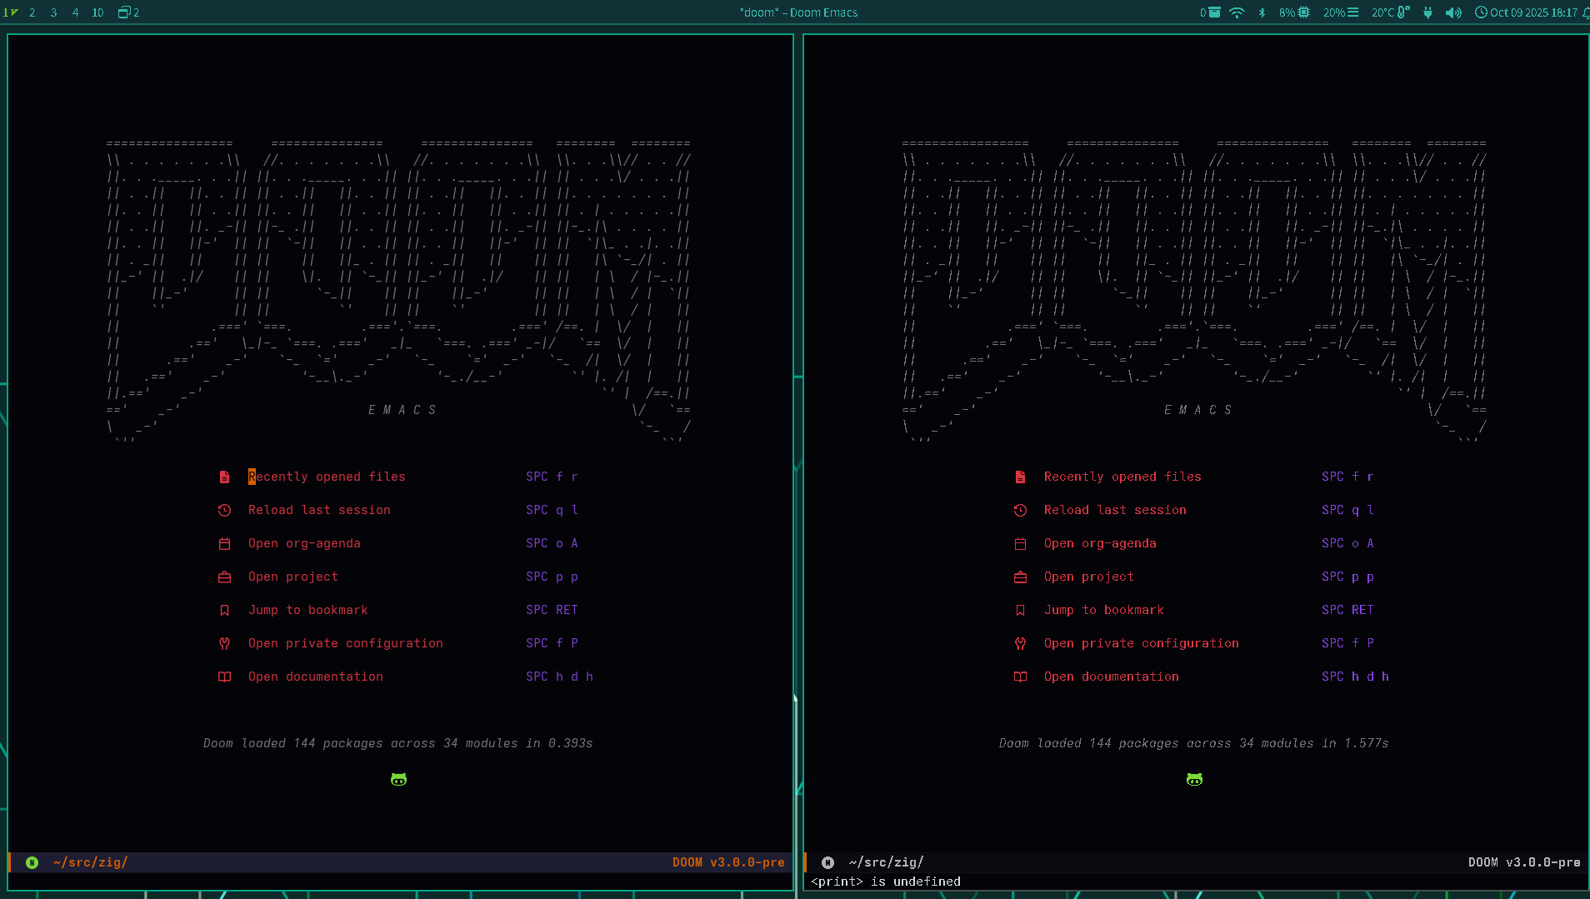This screenshot has width=1590, height=899.
Task: Open "Open documentation" link in the right window
Action: click(1111, 677)
